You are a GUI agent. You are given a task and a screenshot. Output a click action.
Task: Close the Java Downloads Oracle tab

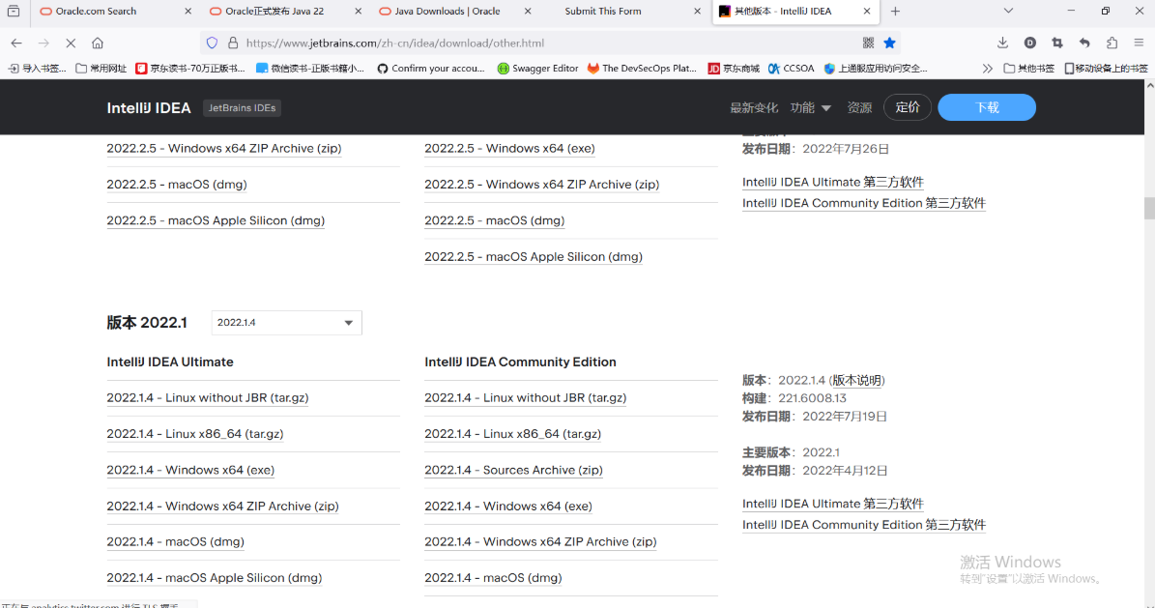pos(528,11)
